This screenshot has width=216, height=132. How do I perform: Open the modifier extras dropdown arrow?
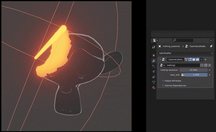[201, 60]
